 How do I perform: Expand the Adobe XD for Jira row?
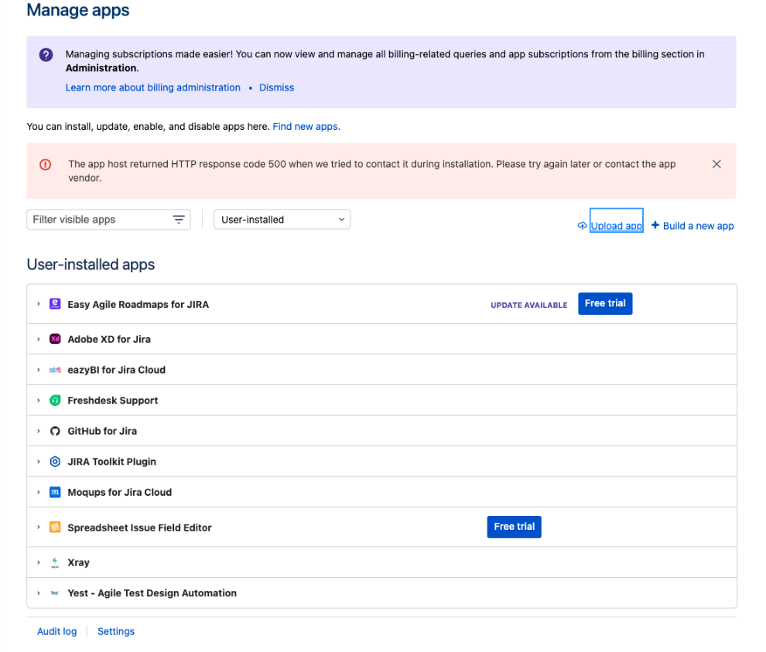(x=39, y=339)
